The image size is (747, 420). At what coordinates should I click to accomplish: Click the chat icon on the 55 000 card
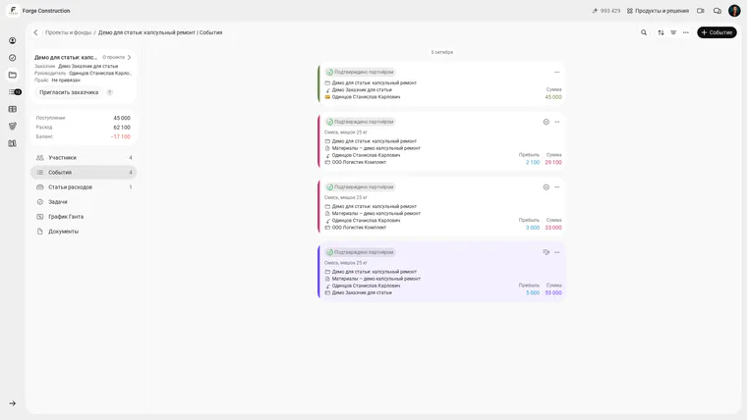click(x=546, y=252)
